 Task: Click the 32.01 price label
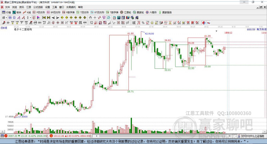pos(168,70)
